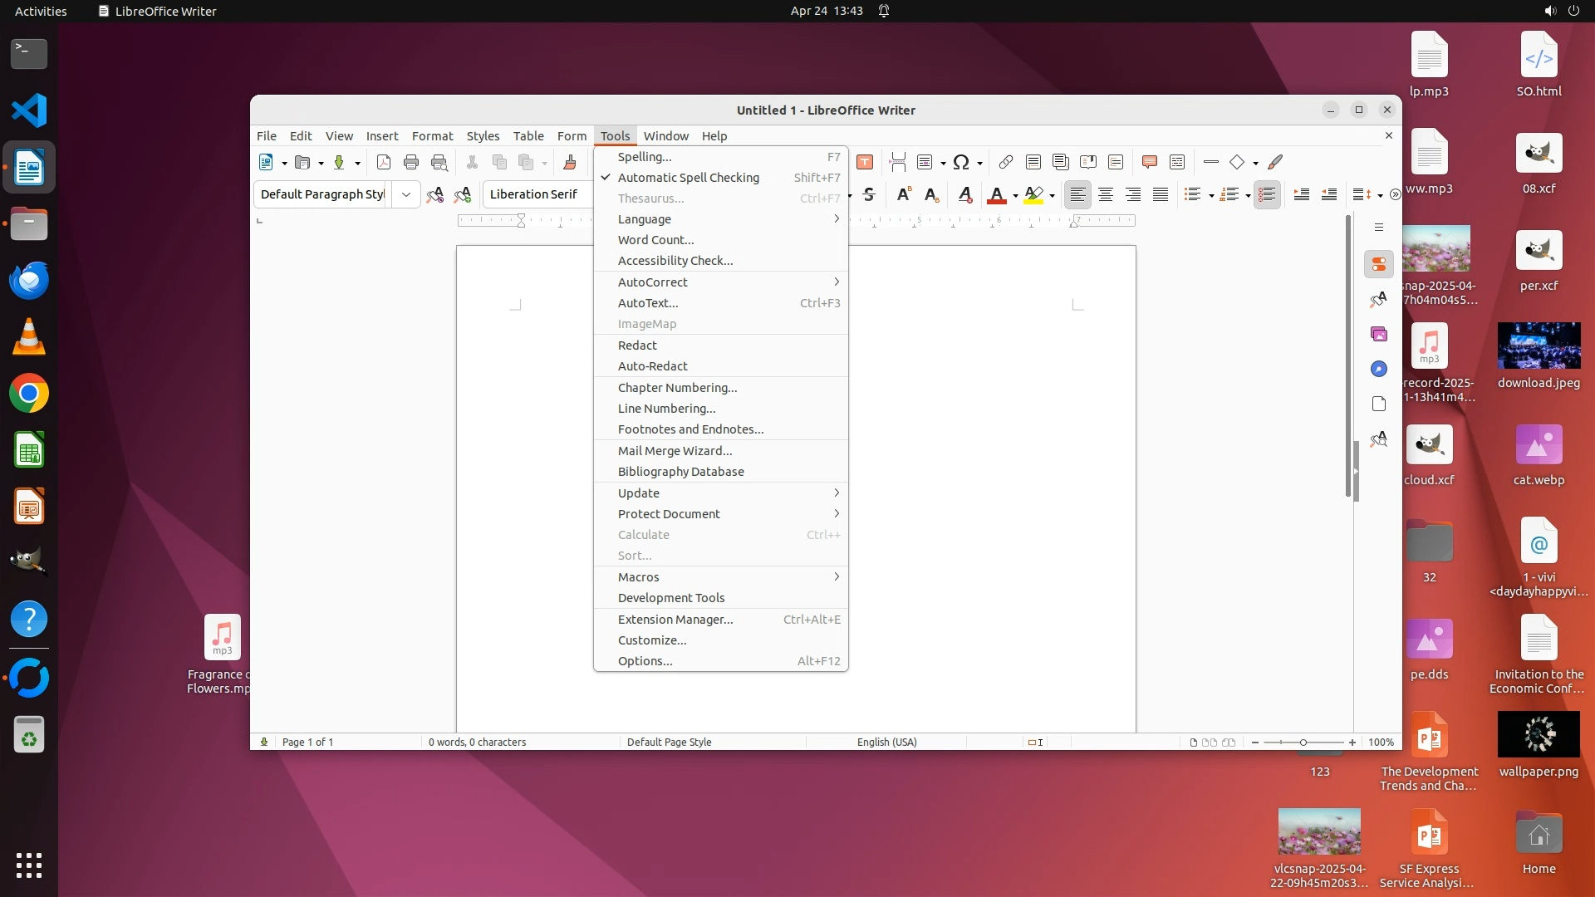This screenshot has height=897, width=1595.
Task: Open the Format menu
Action: tap(432, 136)
